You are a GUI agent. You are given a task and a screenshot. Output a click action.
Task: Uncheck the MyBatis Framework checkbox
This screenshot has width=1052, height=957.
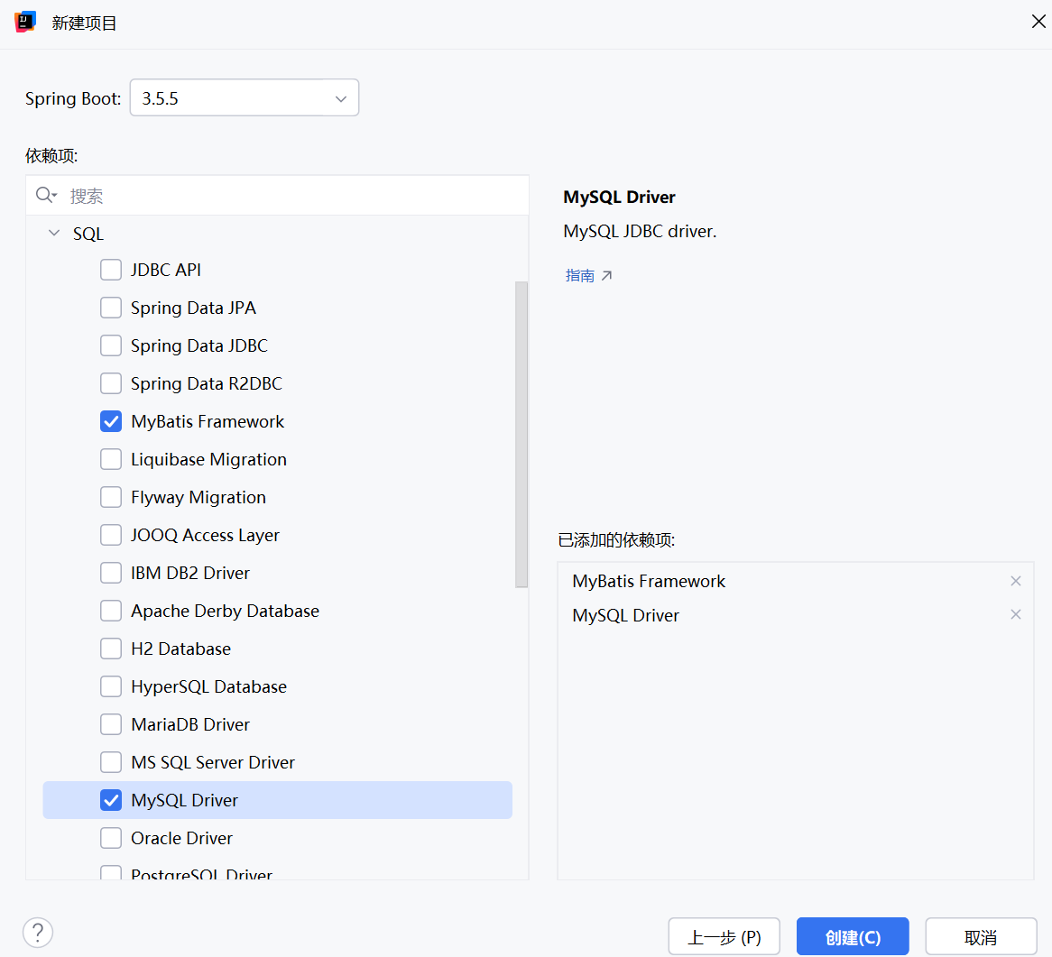pos(111,421)
